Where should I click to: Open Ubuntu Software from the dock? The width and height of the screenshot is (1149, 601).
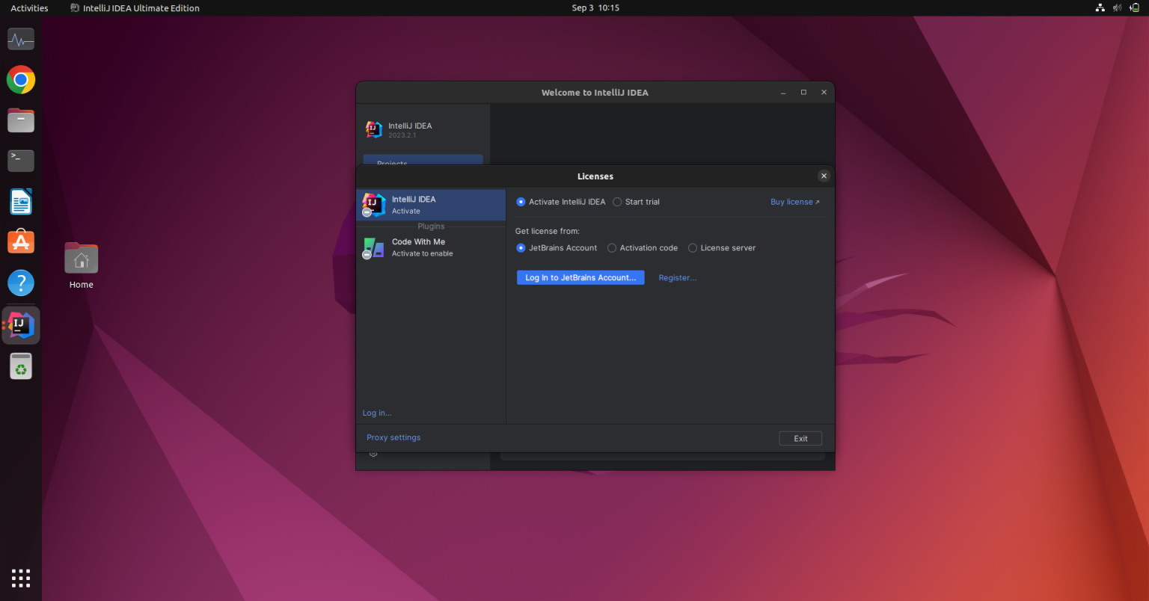(x=20, y=241)
